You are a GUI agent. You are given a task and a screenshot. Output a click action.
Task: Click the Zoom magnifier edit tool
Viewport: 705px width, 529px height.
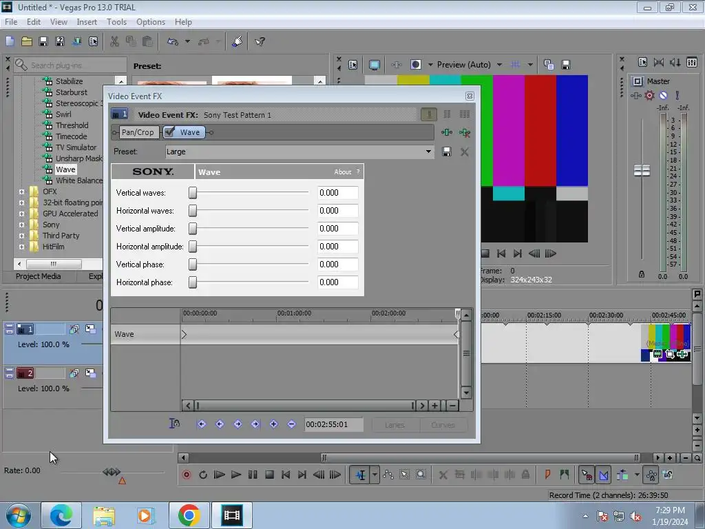click(x=421, y=475)
